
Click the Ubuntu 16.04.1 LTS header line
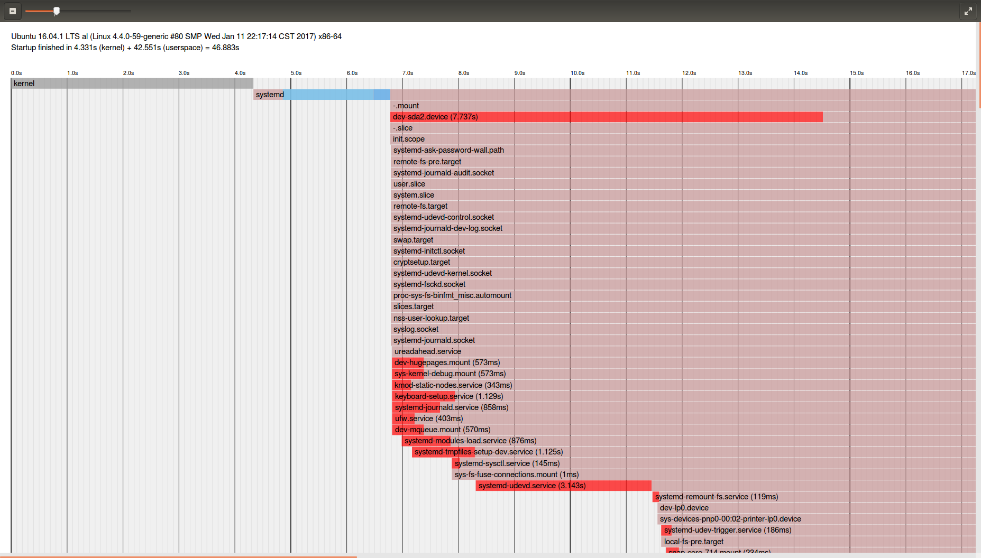pos(176,36)
